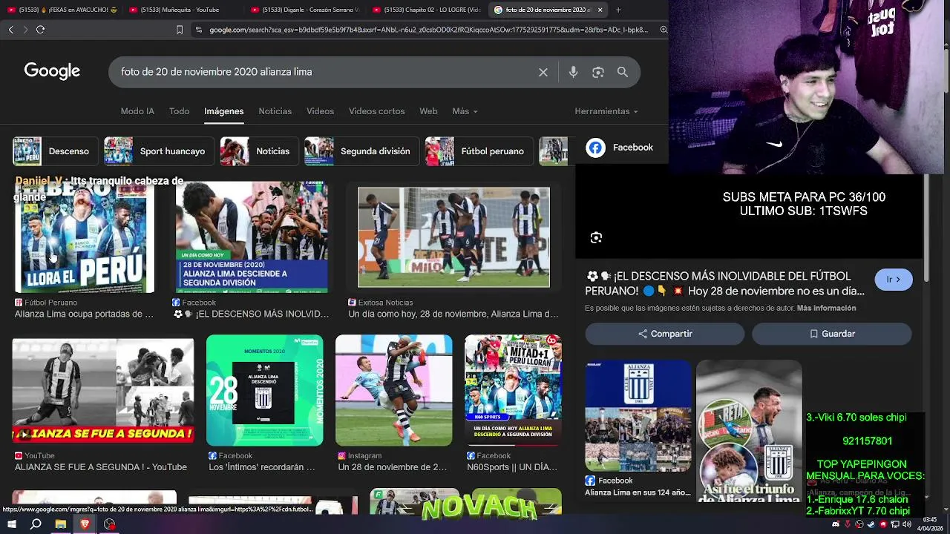This screenshot has height=534, width=950.
Task: Switch to 'Muñequita - YouTube' browser tab
Action: coord(182,10)
